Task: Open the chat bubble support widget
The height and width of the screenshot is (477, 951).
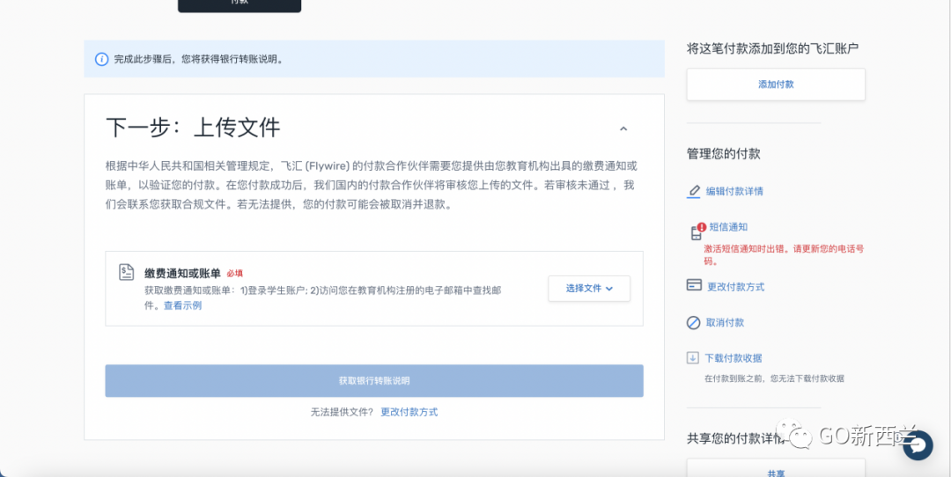Action: tap(918, 445)
